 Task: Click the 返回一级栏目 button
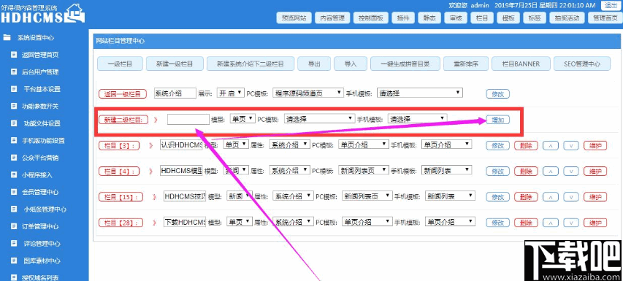pos(123,94)
